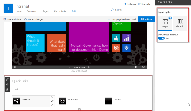The height and width of the screenshot is (111, 191).
Task: Edit the News24 link with pencil icon
Action: tap(52, 101)
